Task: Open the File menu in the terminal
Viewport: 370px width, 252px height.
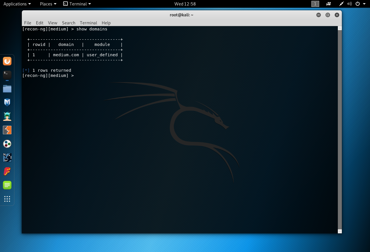Action: (28, 23)
